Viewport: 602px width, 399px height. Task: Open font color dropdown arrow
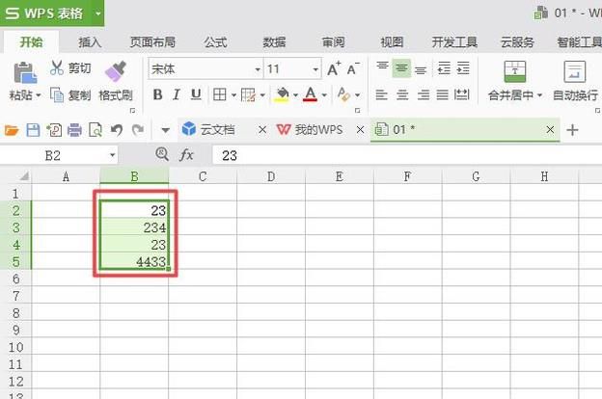324,94
